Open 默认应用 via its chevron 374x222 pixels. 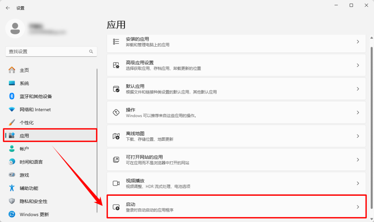click(x=358, y=89)
